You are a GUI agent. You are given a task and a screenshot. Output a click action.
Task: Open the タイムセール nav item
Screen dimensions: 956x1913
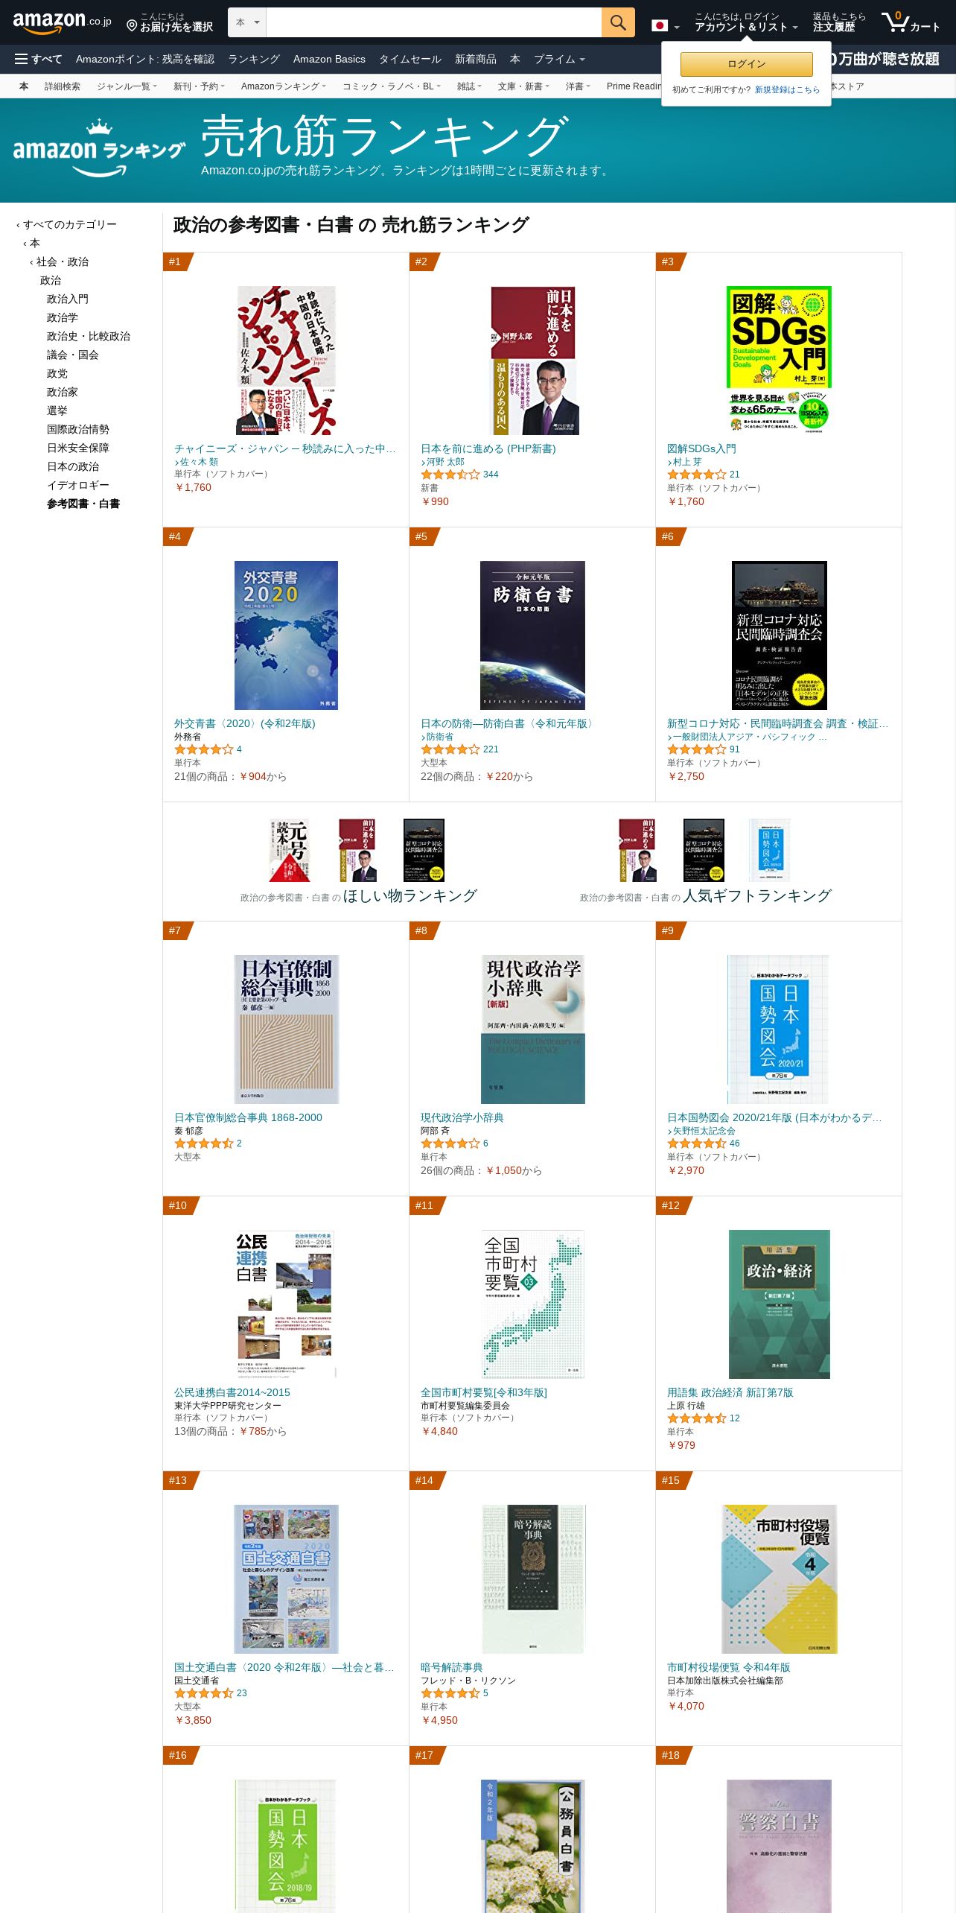click(410, 59)
